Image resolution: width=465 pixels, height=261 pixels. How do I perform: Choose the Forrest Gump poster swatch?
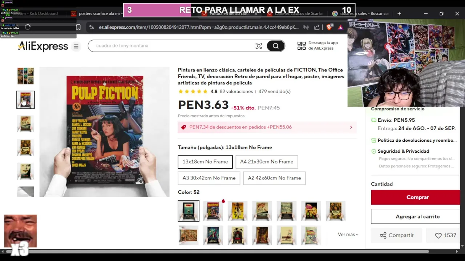tap(287, 235)
